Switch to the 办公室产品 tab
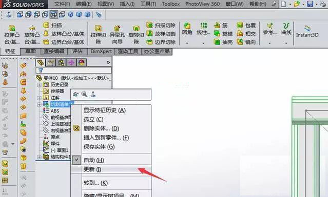Image resolution: width=328 pixels, height=197 pixels. click(x=157, y=51)
